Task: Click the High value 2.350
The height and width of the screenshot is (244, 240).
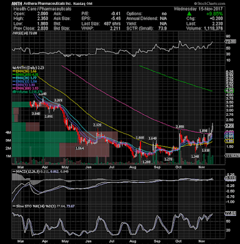Action: pyautogui.click(x=42, y=18)
